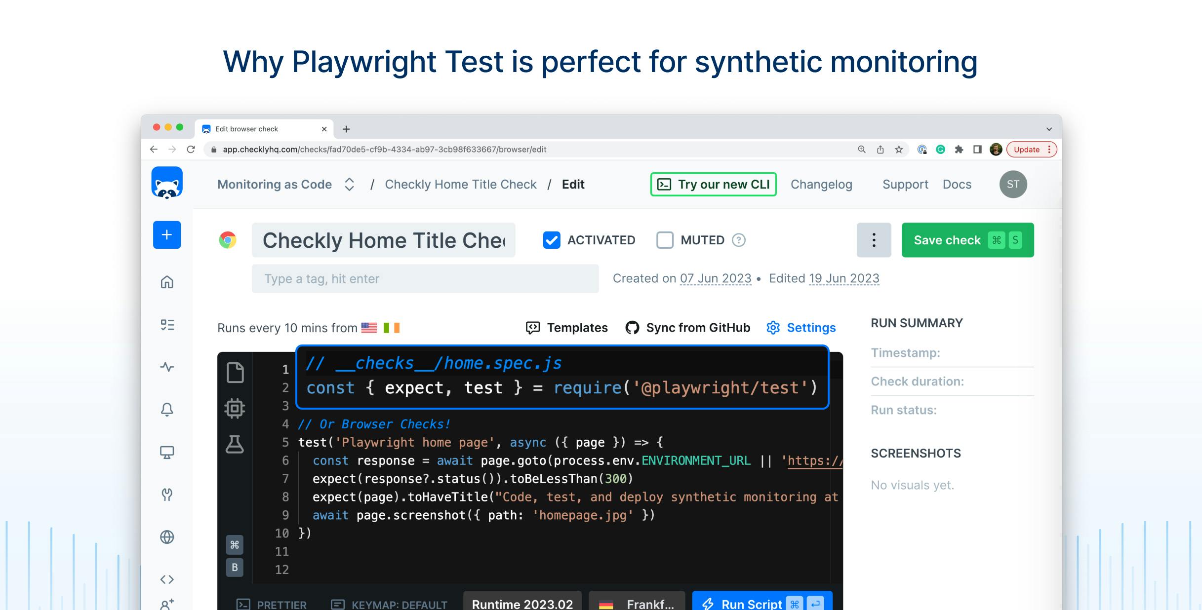This screenshot has width=1202, height=610.
Task: Open the maintenance wrench icon in sidebar
Action: [x=167, y=494]
